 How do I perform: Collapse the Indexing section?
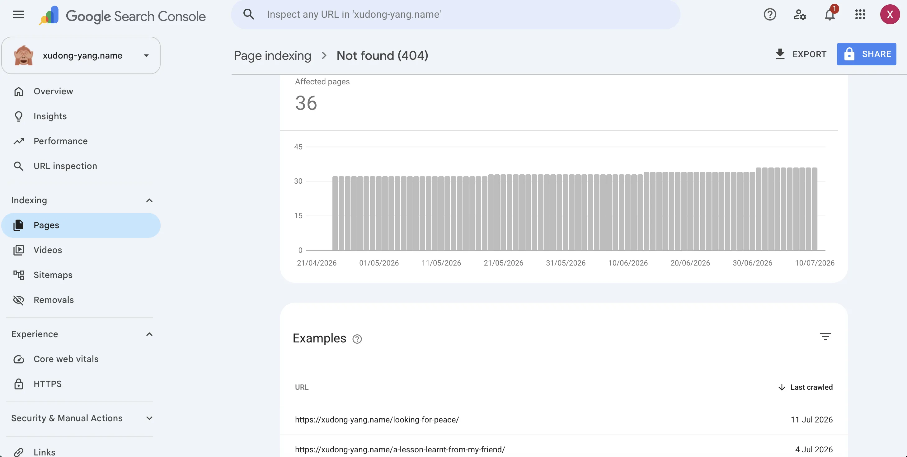[x=149, y=200]
